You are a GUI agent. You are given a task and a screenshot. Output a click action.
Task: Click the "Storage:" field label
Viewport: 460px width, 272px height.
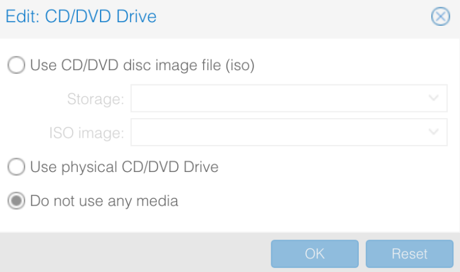point(95,99)
